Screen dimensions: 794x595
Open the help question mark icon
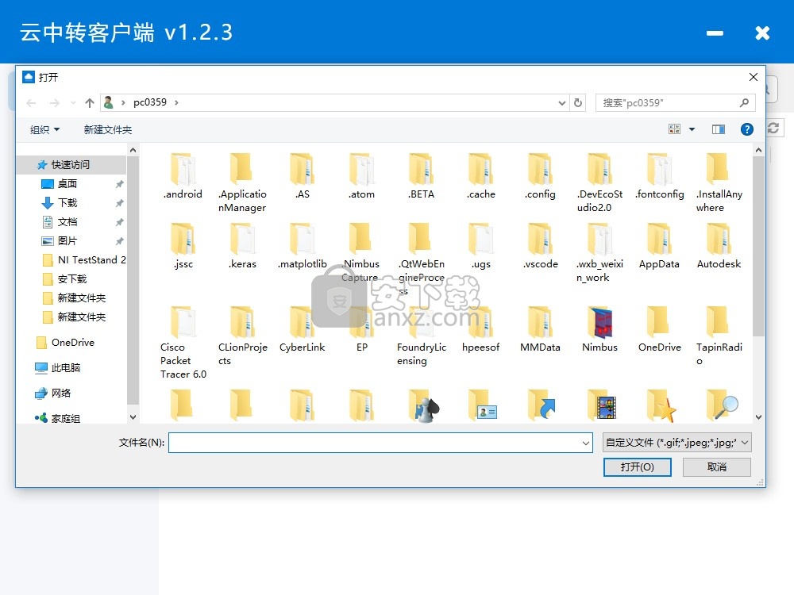pos(746,129)
